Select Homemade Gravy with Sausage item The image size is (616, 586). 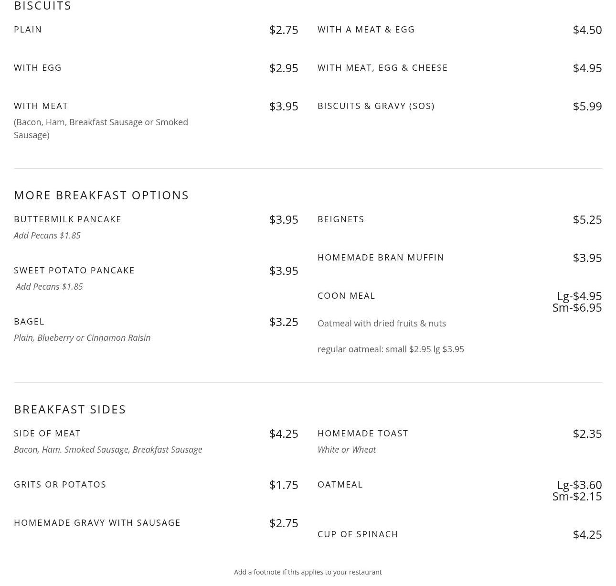pos(97,523)
